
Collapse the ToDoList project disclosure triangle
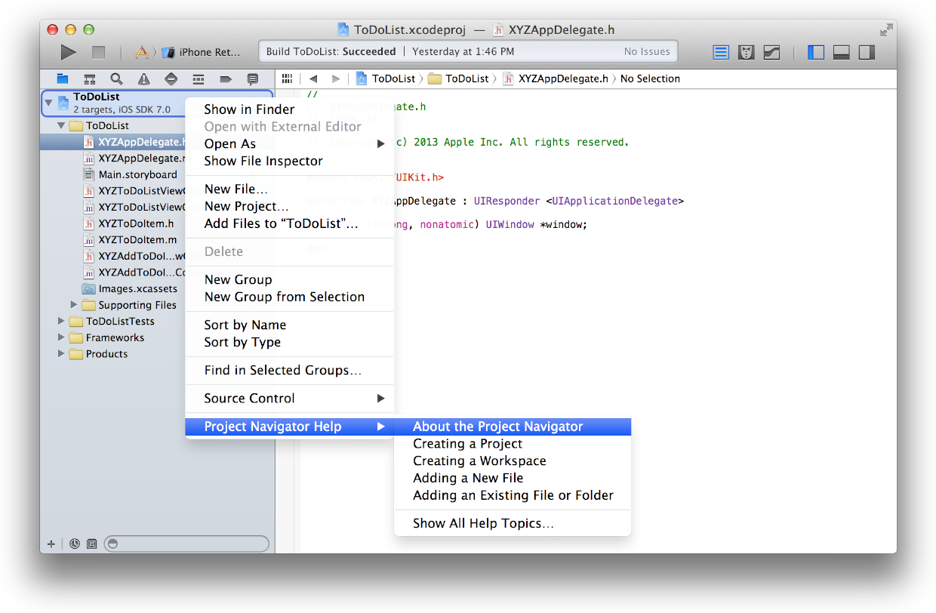tap(49, 102)
